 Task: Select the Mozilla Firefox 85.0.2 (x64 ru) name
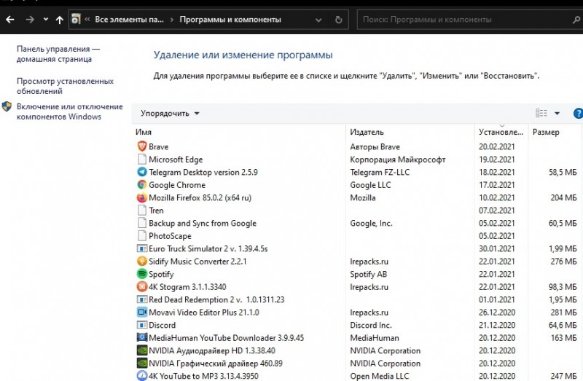[200, 197]
